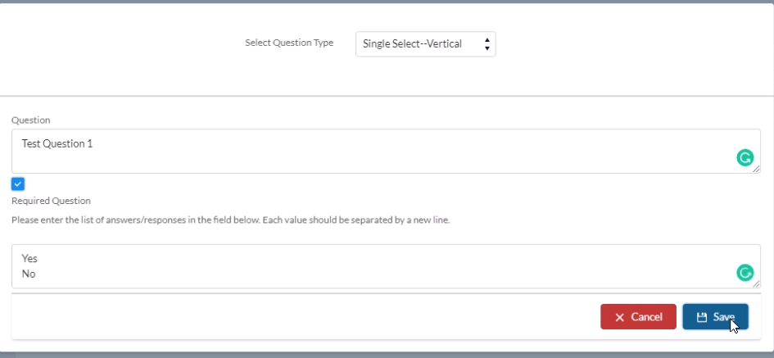Save the question with the Save button

pyautogui.click(x=715, y=316)
